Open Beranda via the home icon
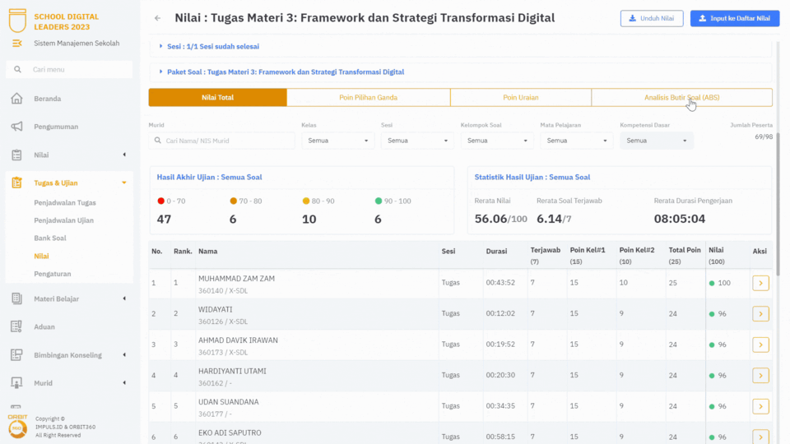 [x=16, y=99]
